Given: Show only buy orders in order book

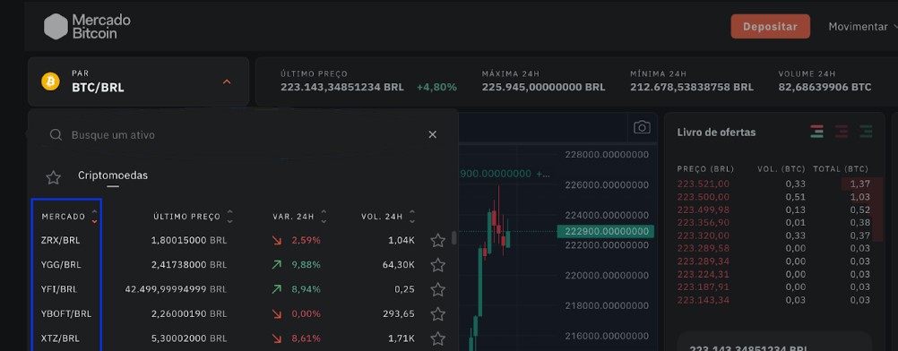Looking at the screenshot, I should coord(866,133).
